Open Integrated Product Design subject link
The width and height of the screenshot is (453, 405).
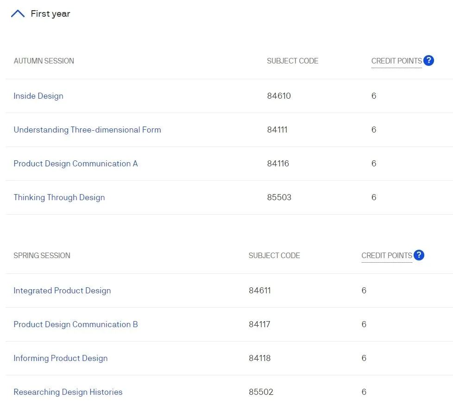click(62, 291)
